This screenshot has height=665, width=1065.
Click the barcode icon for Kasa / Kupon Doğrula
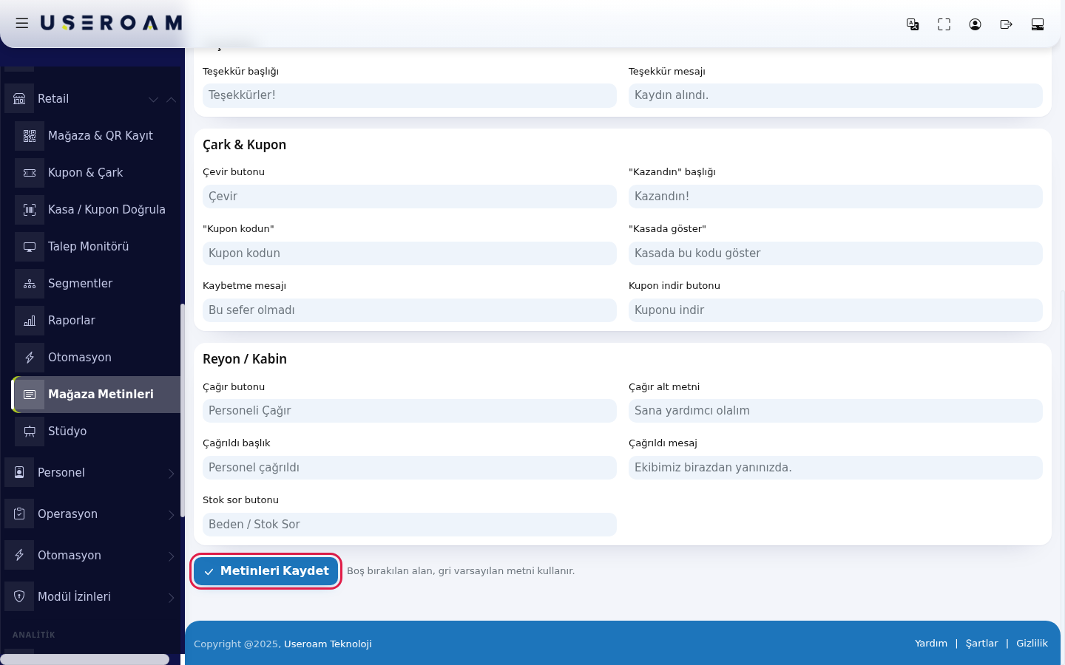[30, 210]
